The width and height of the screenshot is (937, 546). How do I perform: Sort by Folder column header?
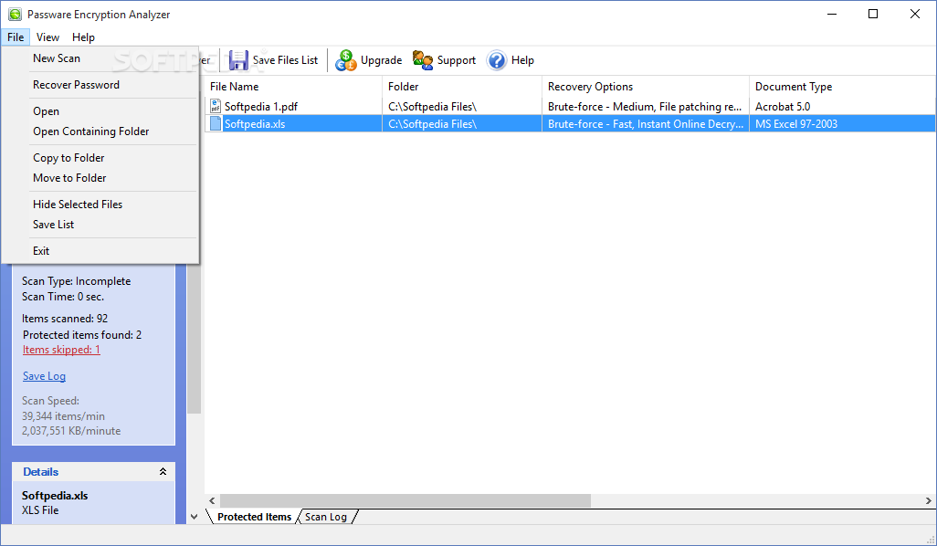pos(462,87)
